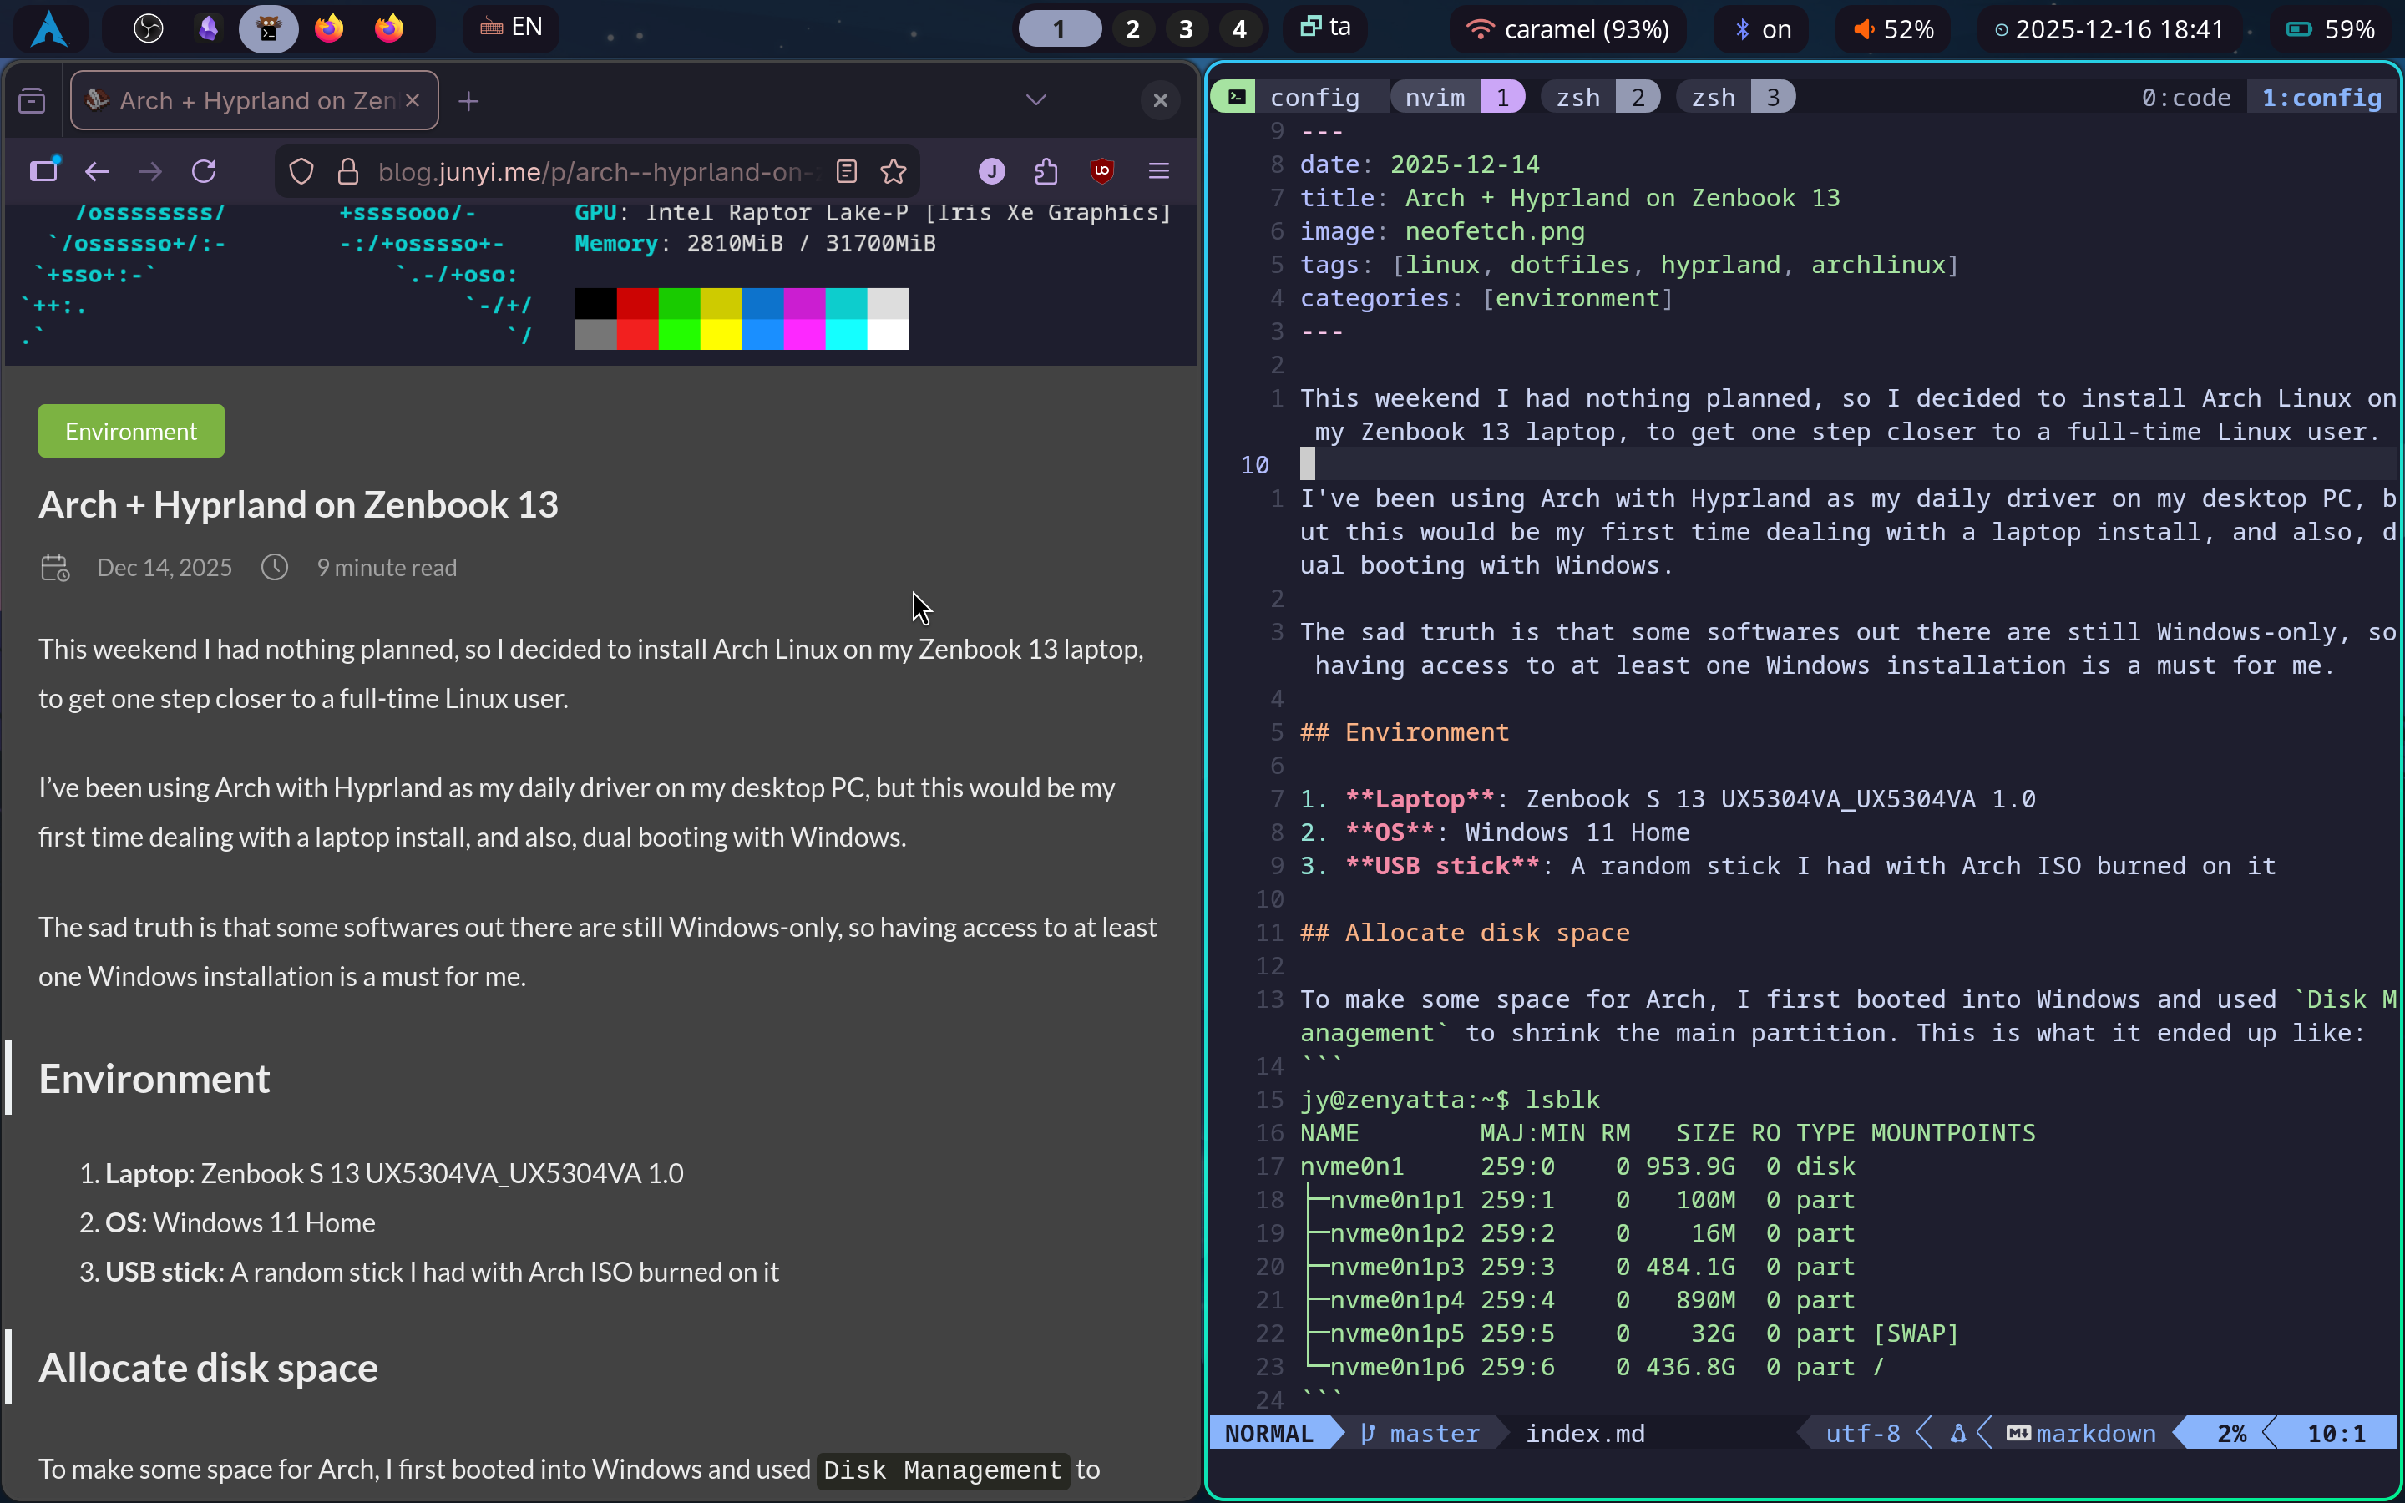Open the all-tabs list chevron

pyautogui.click(x=1035, y=99)
